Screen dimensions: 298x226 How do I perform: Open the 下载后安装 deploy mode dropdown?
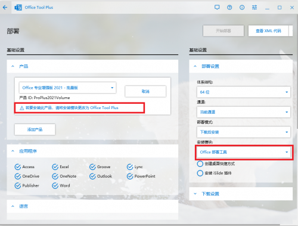tap(244, 132)
